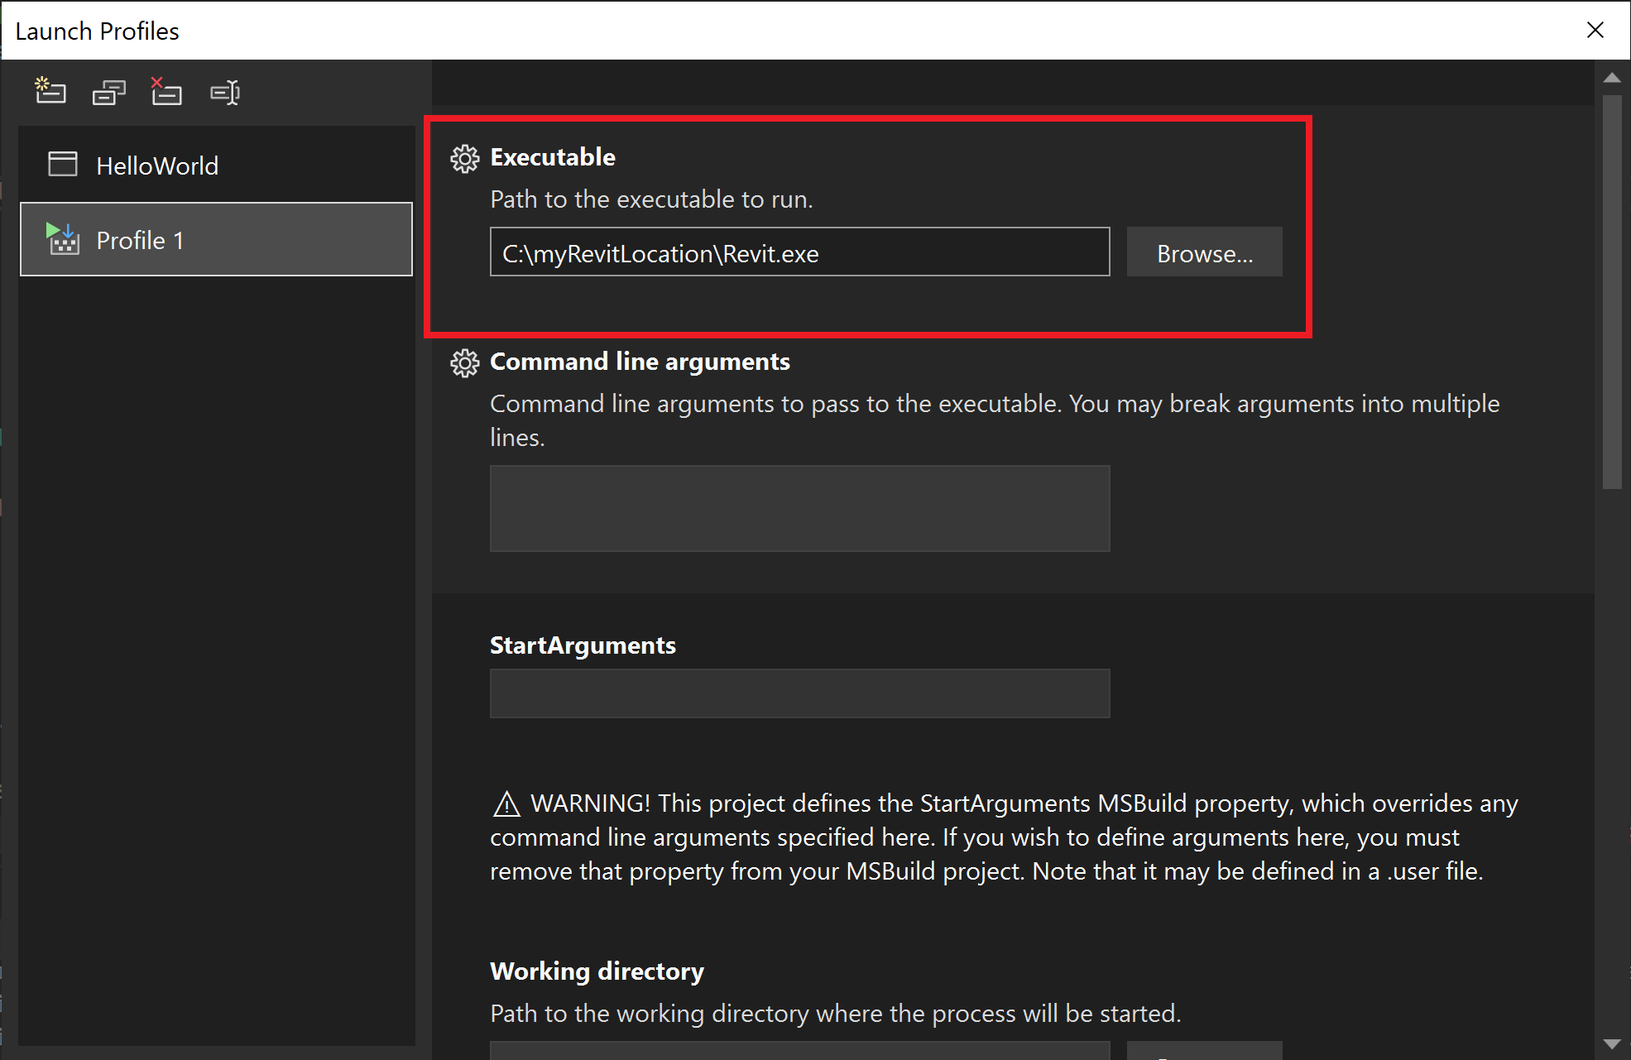
Task: Click the delete selected profile icon
Action: 166,91
